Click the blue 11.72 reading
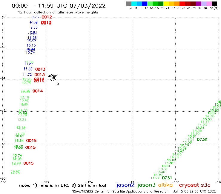This screenshot has width=221, height=194. pos(27,75)
